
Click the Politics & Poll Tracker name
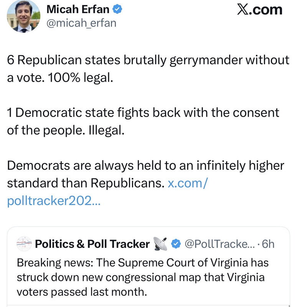(92, 244)
